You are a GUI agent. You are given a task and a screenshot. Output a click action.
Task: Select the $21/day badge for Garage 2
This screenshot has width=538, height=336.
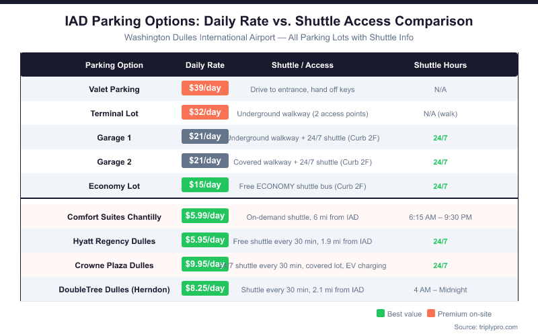[x=205, y=161]
